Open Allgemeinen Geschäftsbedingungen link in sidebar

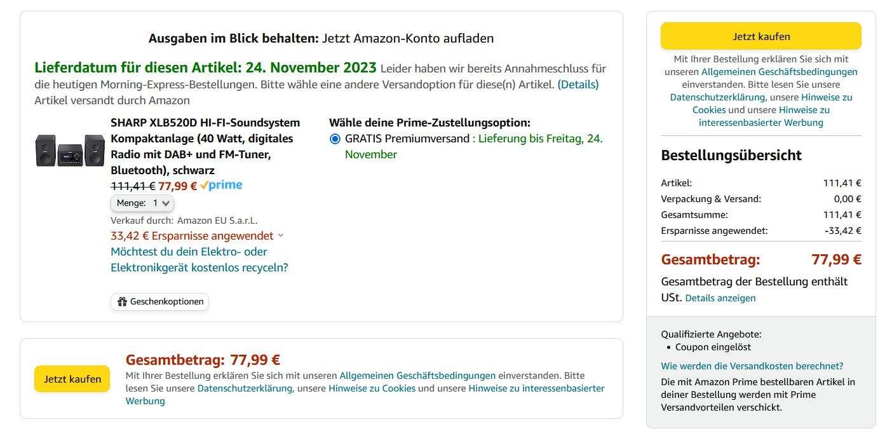(x=779, y=72)
